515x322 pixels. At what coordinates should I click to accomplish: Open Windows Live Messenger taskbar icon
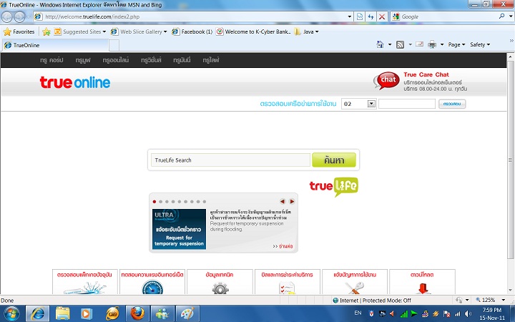(162, 313)
